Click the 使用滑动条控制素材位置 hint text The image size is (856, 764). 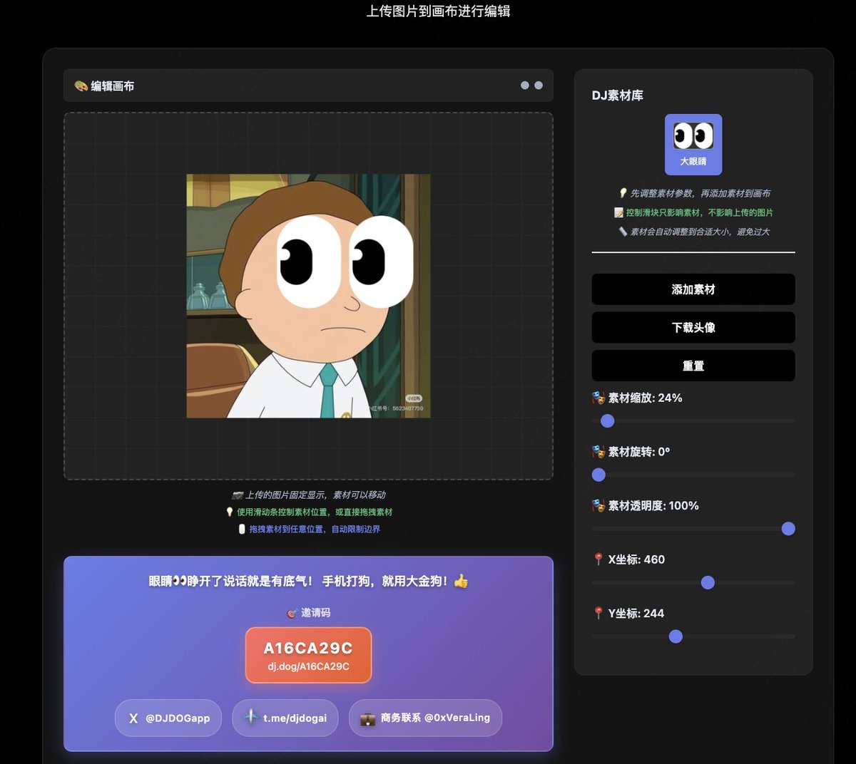pyautogui.click(x=315, y=512)
